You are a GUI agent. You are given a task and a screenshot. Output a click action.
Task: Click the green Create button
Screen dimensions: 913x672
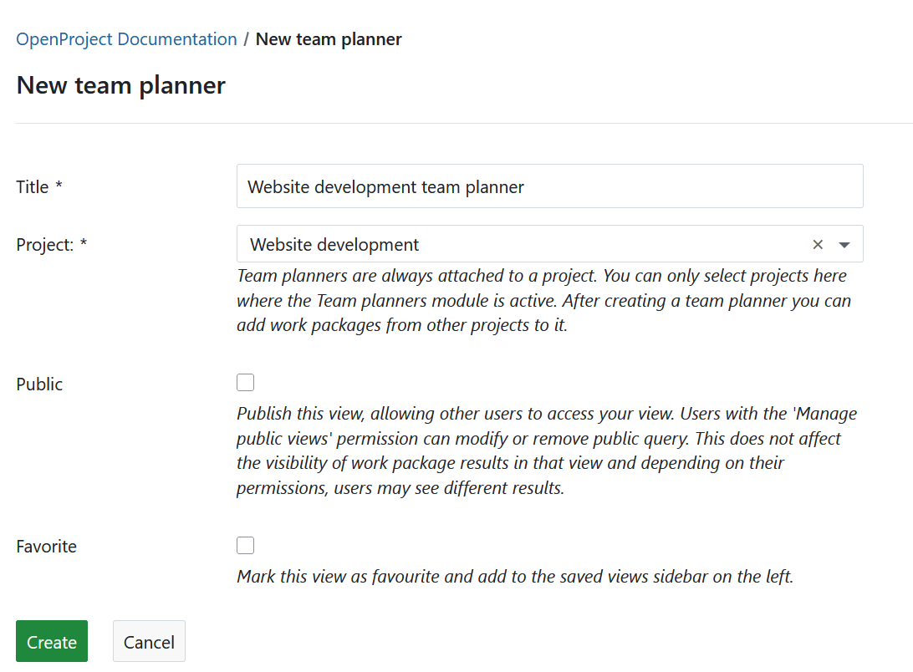pyautogui.click(x=51, y=641)
